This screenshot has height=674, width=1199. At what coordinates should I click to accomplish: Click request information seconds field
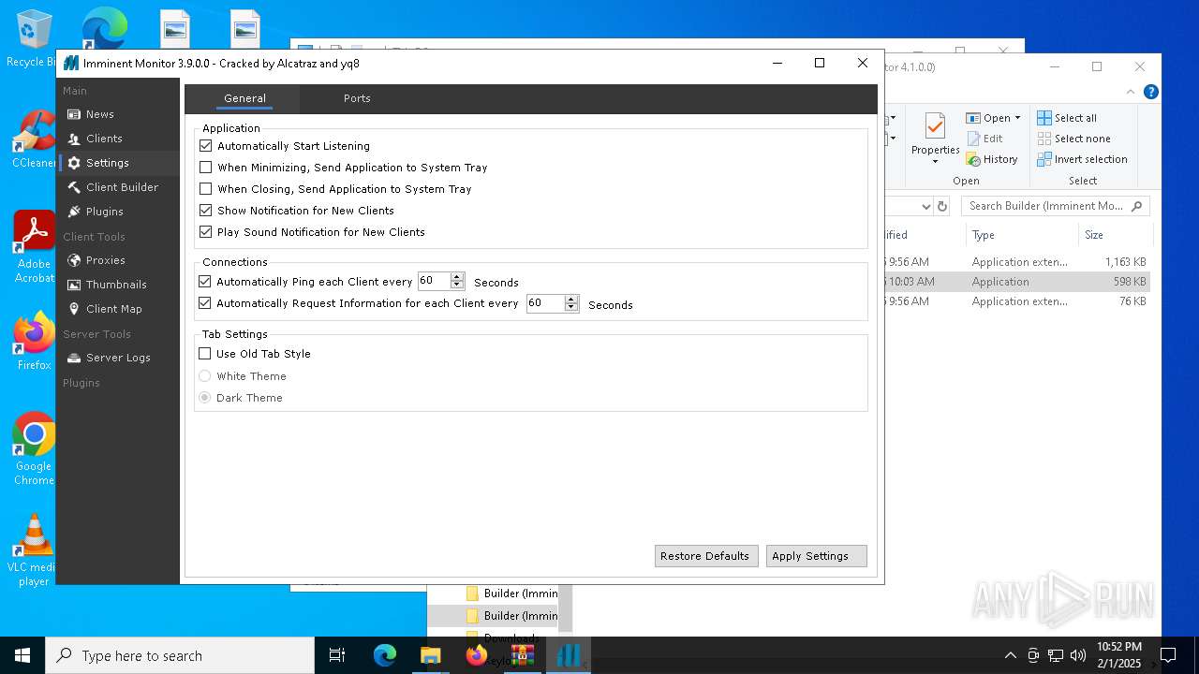545,303
